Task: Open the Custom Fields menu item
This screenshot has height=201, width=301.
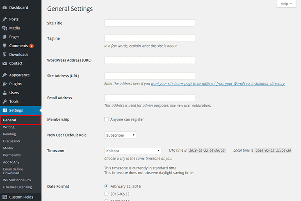Action: 21,197
